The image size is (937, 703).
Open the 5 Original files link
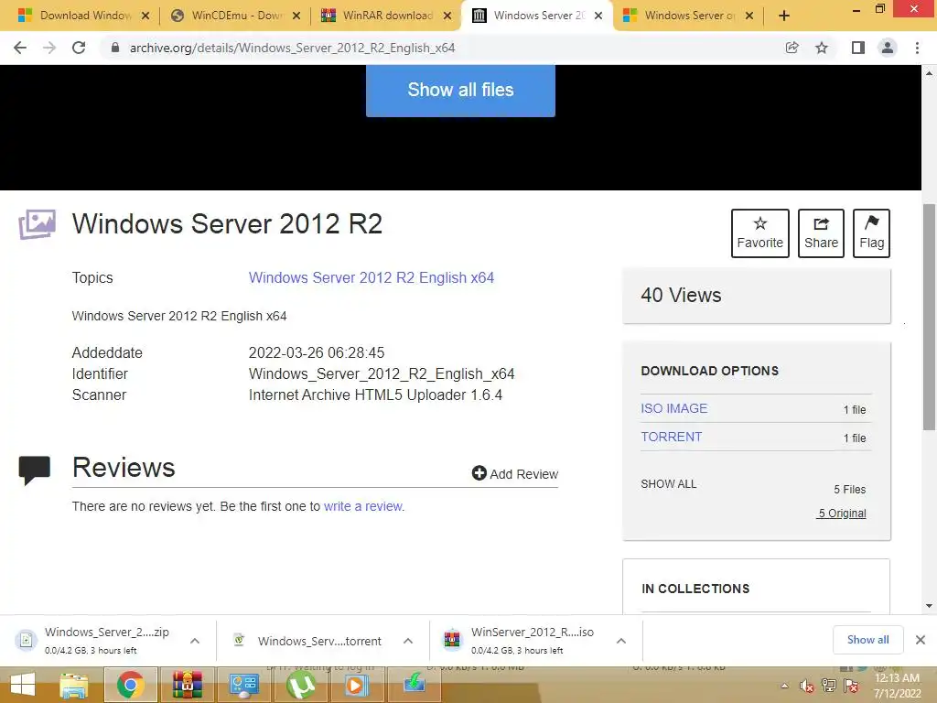(842, 514)
